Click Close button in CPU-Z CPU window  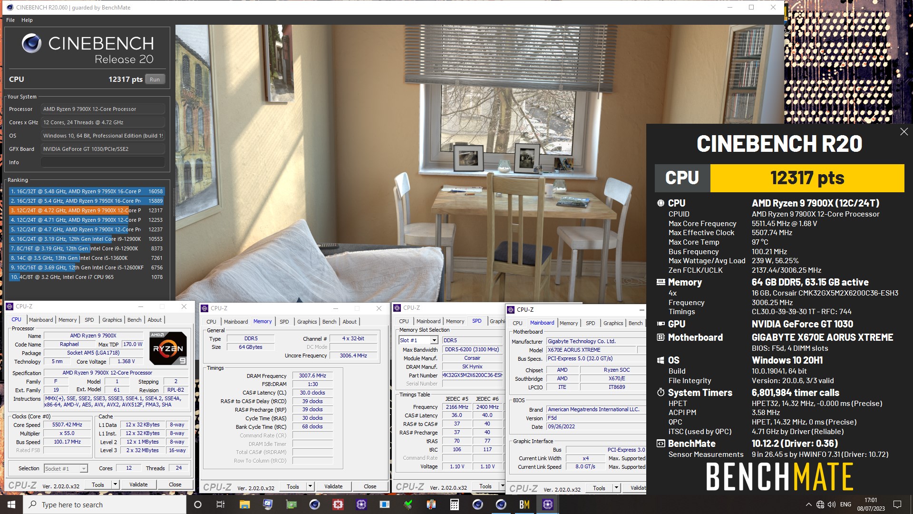tap(175, 484)
